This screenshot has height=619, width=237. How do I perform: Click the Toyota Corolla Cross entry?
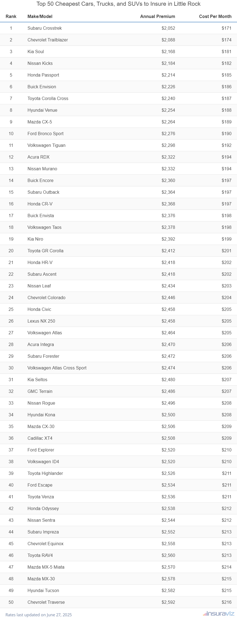(48, 99)
